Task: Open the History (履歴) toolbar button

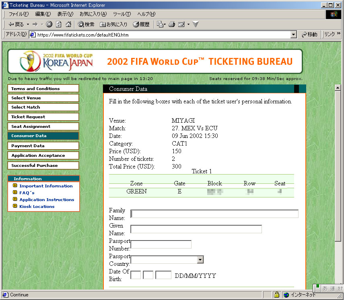Action: 141,25
